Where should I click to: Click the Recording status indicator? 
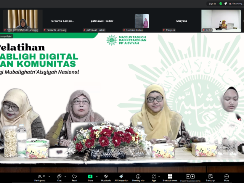click(236, 3)
